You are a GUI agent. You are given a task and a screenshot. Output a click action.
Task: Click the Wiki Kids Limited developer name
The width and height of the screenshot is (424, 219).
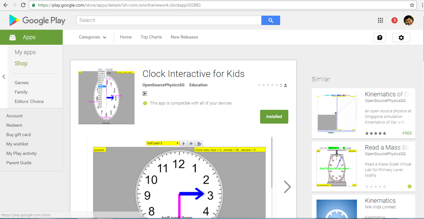pyautogui.click(x=380, y=207)
